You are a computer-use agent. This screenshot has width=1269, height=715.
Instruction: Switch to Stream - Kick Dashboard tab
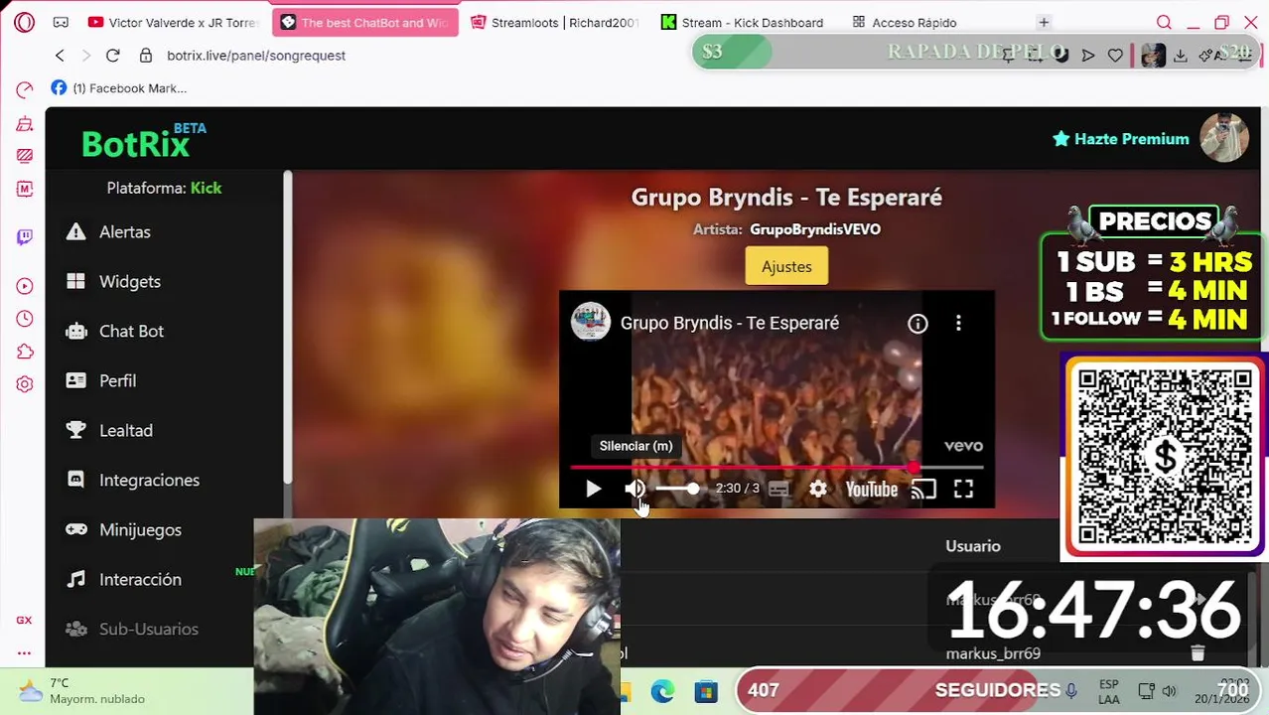click(x=744, y=22)
